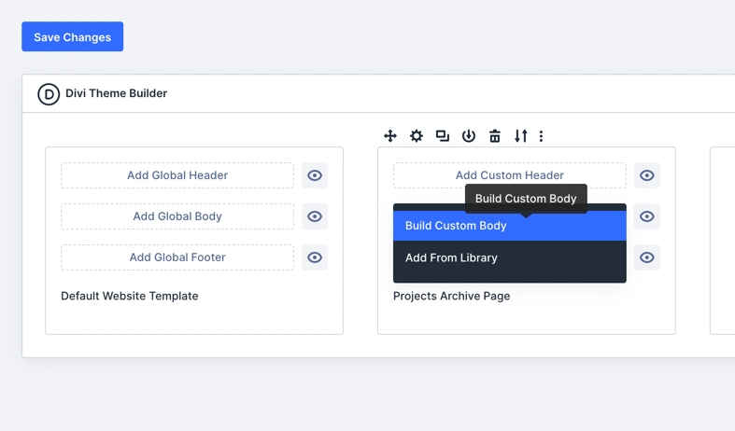The image size is (735, 431).
Task: Duplicate the Projects Archive template
Action: [x=442, y=136]
